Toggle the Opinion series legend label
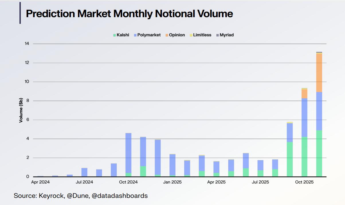The image size is (345, 205). tap(177, 35)
